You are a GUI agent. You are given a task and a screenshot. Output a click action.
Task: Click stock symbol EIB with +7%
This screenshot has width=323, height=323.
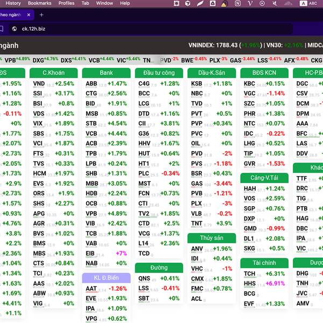(90, 254)
